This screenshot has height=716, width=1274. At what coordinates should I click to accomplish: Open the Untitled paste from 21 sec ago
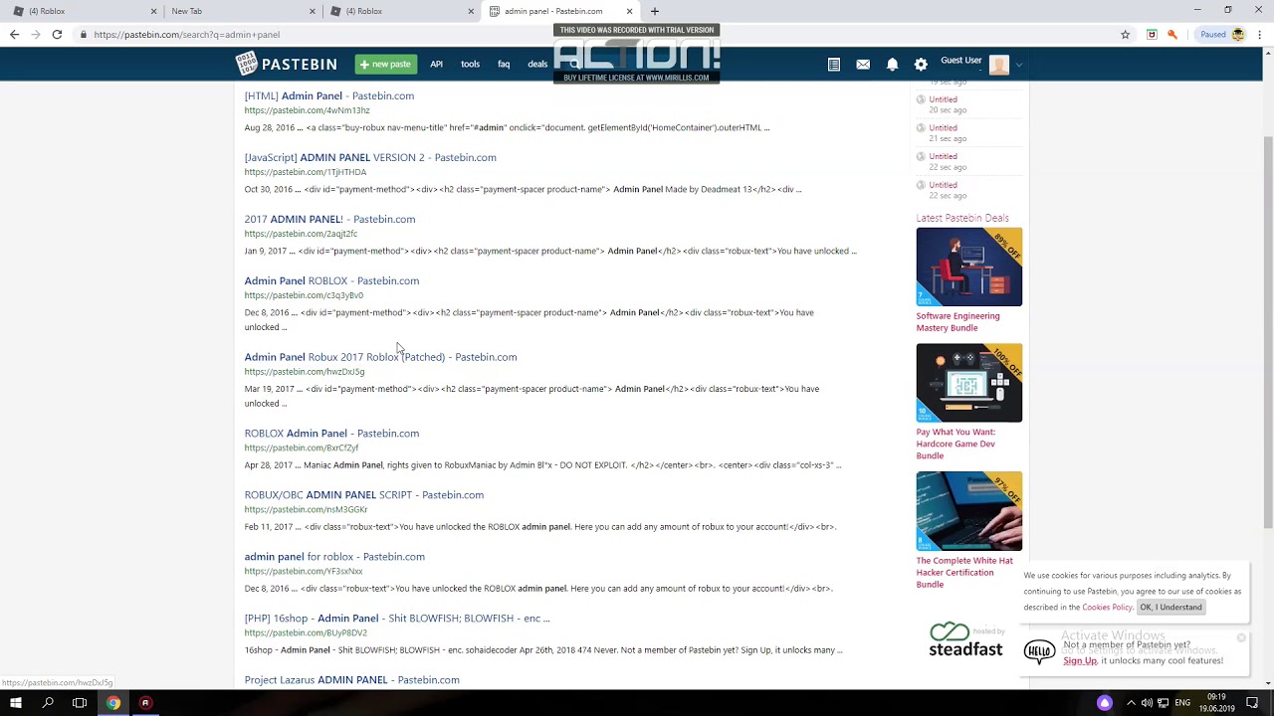(x=943, y=128)
